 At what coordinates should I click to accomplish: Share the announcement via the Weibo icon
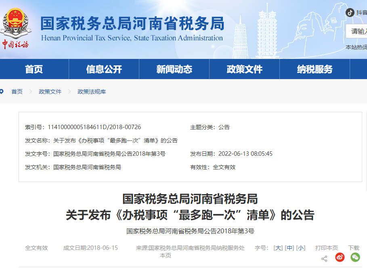(x=340, y=257)
